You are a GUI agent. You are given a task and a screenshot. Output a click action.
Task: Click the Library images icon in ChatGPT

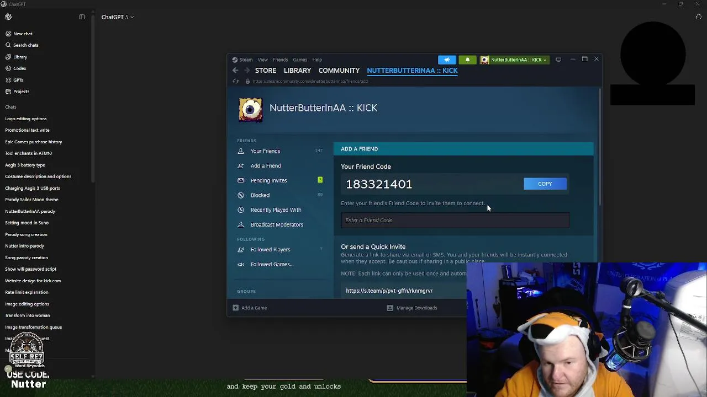[x=8, y=57]
